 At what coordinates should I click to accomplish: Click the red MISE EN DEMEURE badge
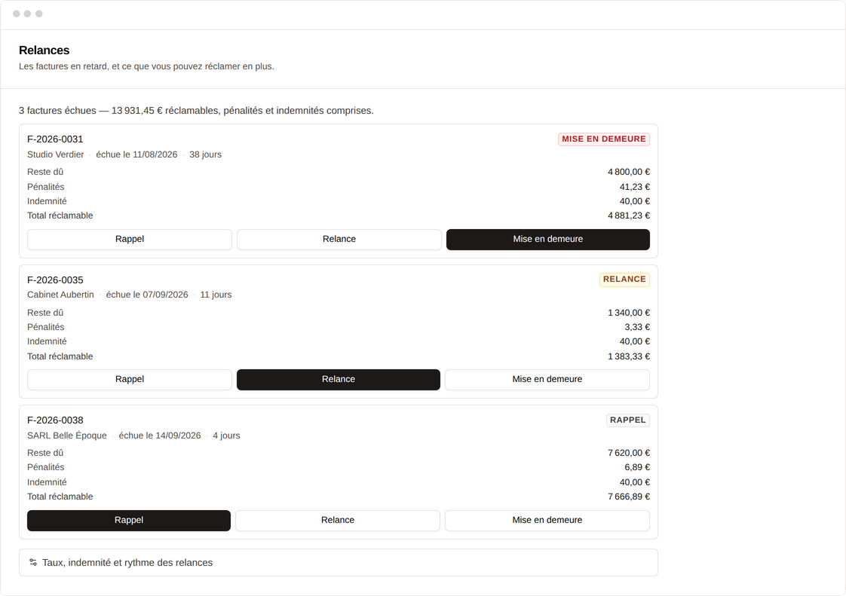pyautogui.click(x=604, y=139)
